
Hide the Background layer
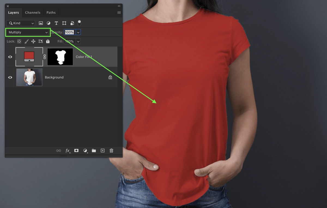click(10, 77)
